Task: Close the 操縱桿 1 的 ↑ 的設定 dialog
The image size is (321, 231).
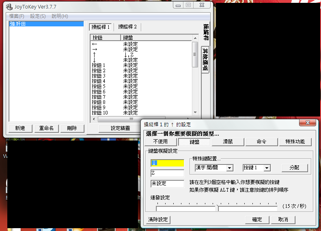Action: 307,123
